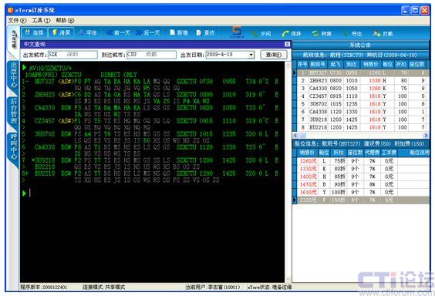Image resolution: width=435 pixels, height=296 pixels.
Task: Select flight ZH9823 row in the table
Action: (361, 80)
